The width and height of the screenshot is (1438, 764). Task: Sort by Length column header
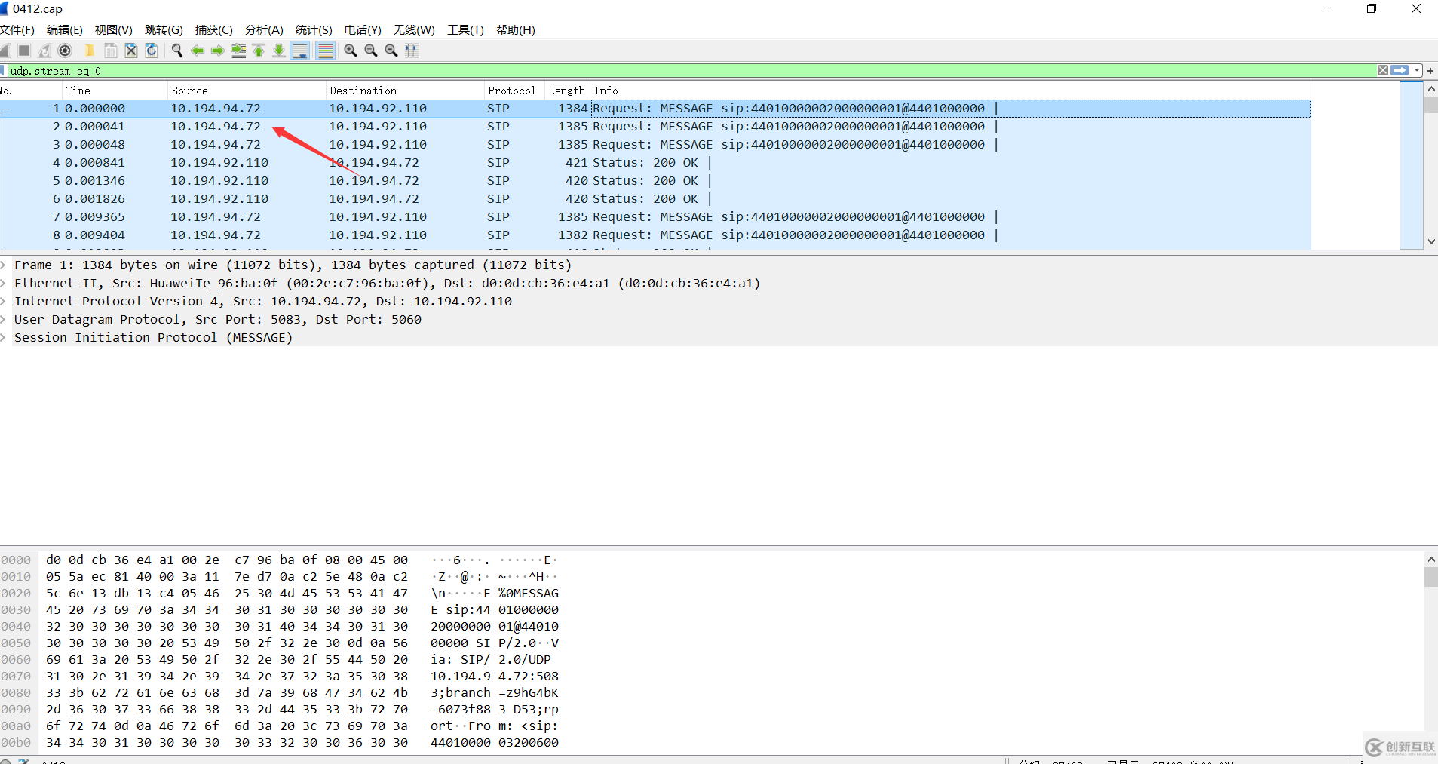click(x=566, y=91)
